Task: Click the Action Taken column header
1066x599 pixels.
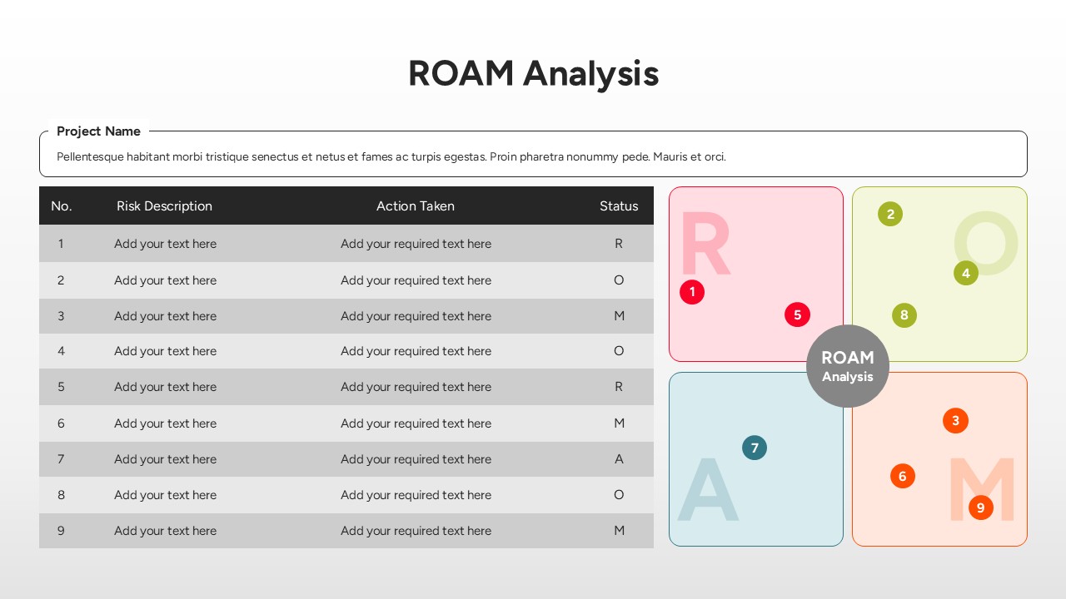Action: click(x=416, y=206)
